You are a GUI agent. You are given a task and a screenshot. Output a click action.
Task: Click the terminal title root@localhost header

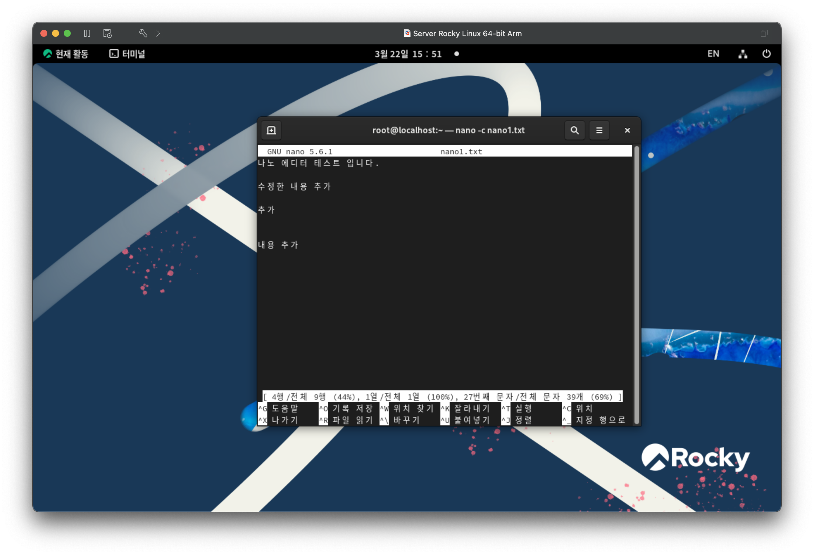click(x=448, y=130)
